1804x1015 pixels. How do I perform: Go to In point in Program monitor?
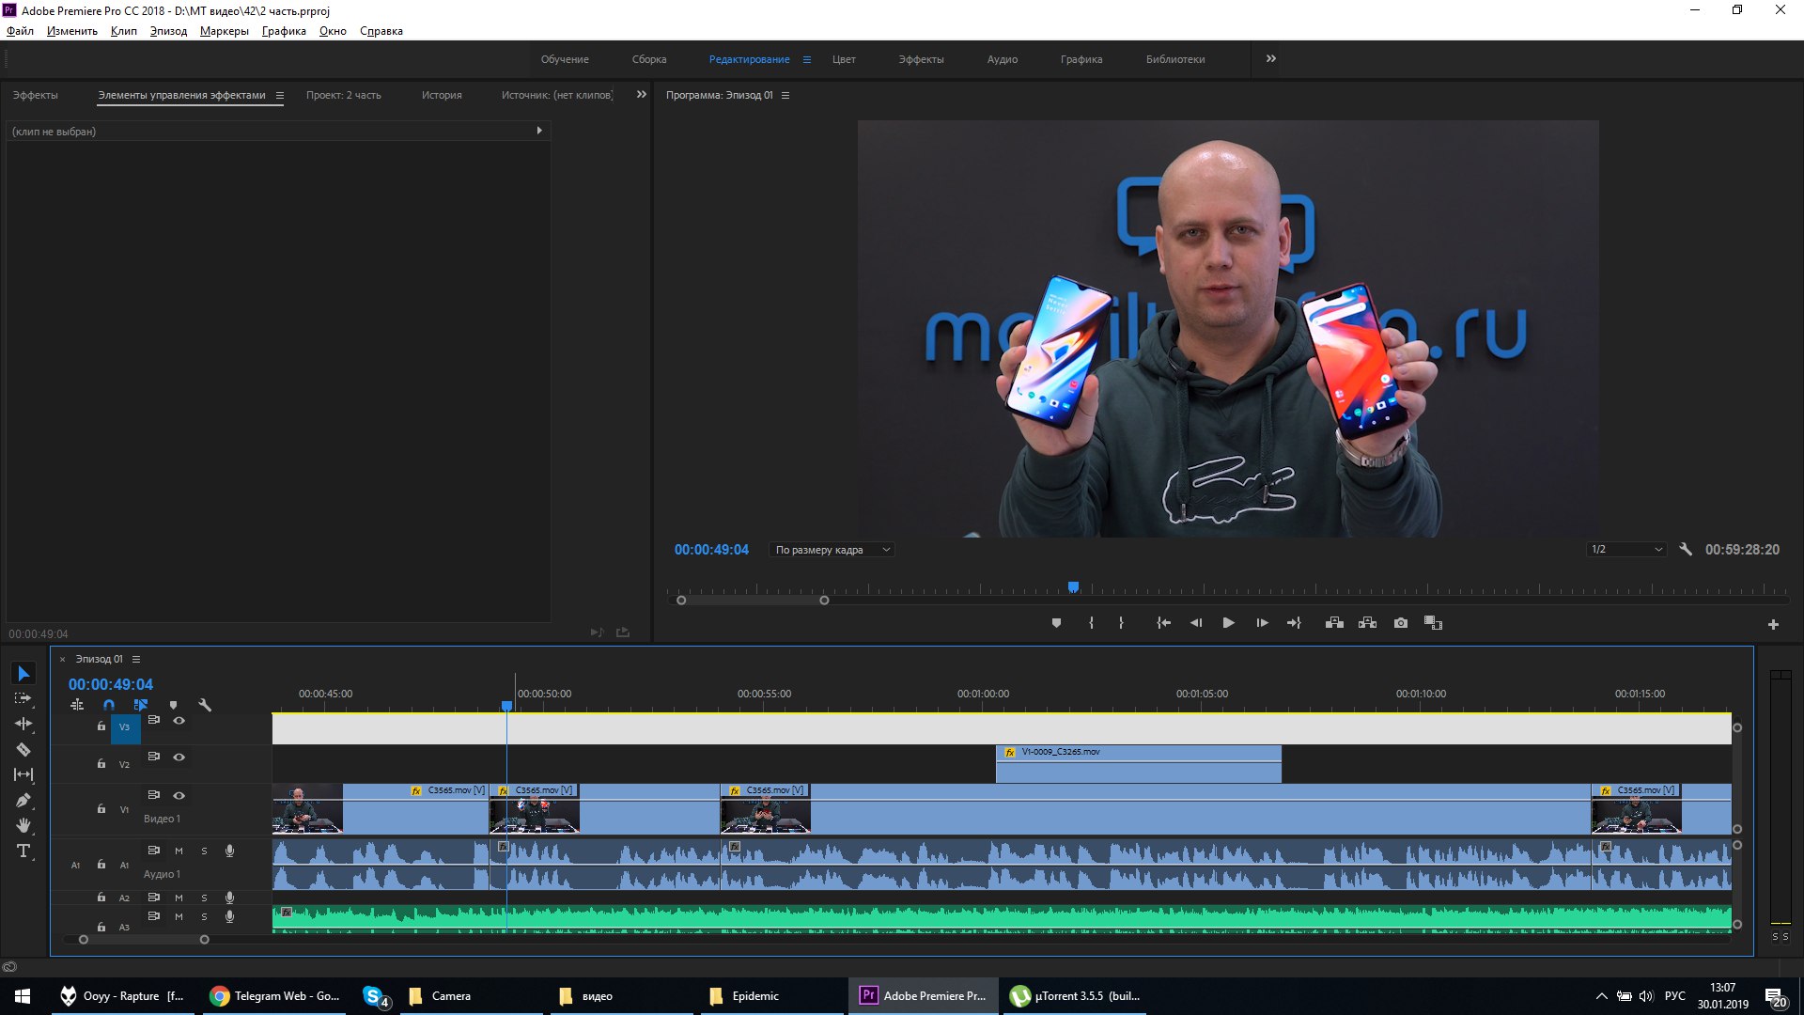click(x=1163, y=623)
